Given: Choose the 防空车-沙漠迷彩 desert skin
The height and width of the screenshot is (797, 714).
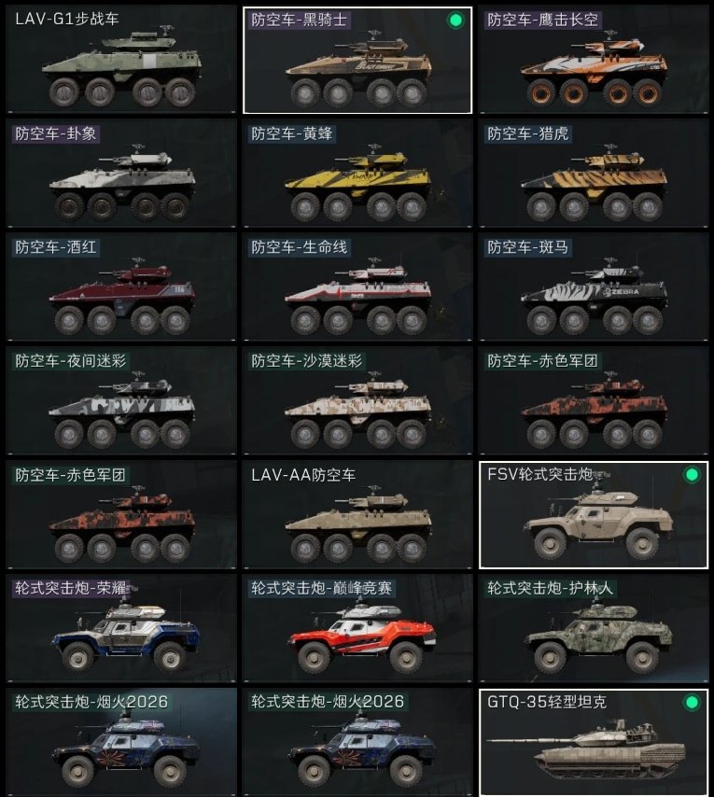Looking at the screenshot, I should pos(357,401).
